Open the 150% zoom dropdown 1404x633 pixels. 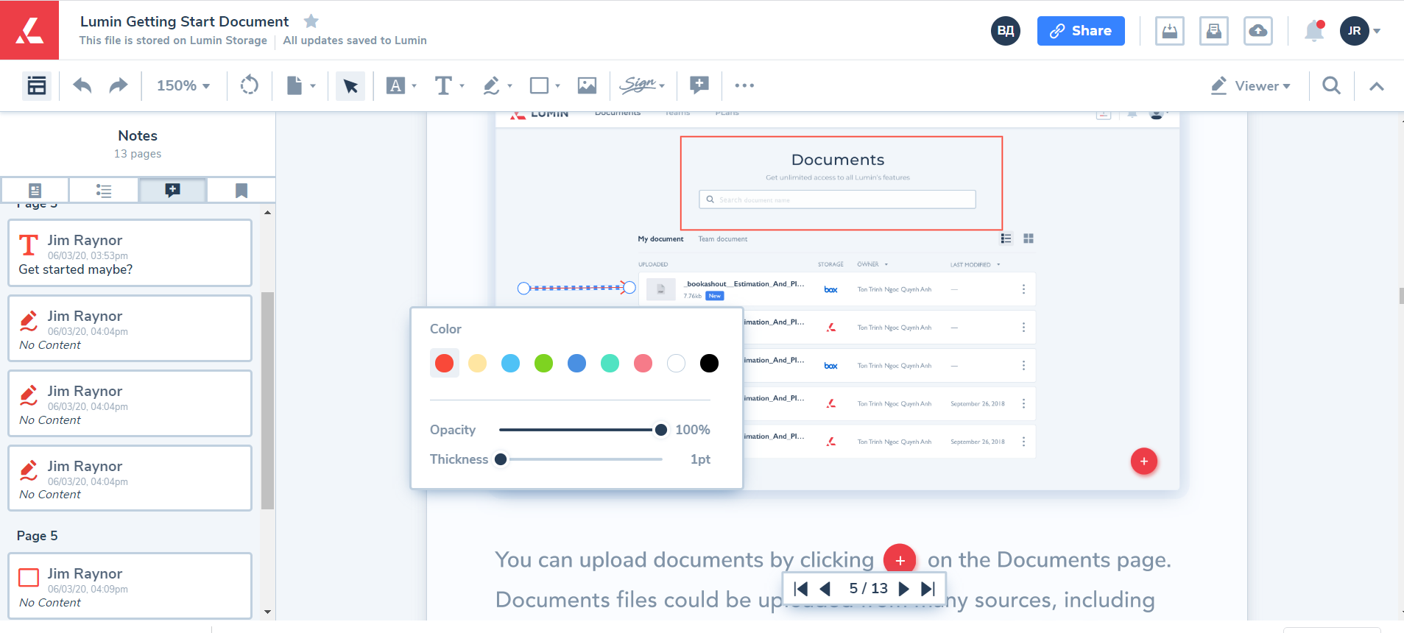(x=183, y=86)
